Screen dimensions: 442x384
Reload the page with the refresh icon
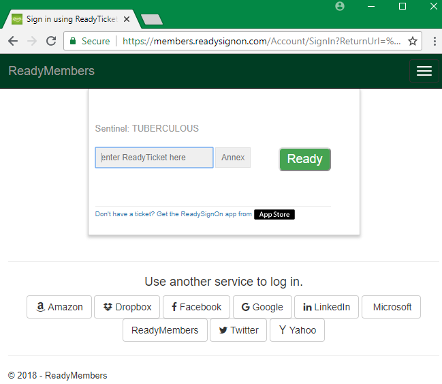click(51, 41)
